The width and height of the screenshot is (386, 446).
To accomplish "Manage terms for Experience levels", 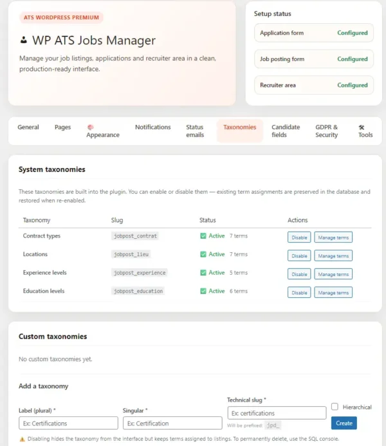I will pyautogui.click(x=333, y=274).
